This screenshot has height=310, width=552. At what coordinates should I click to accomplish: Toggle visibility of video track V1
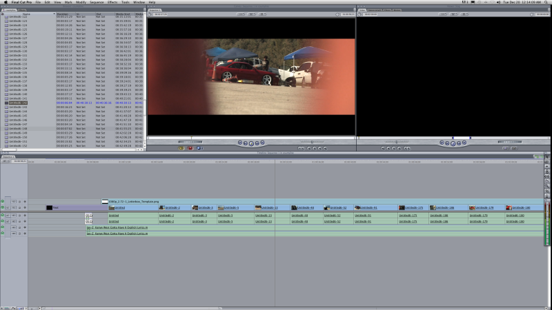click(x=3, y=207)
